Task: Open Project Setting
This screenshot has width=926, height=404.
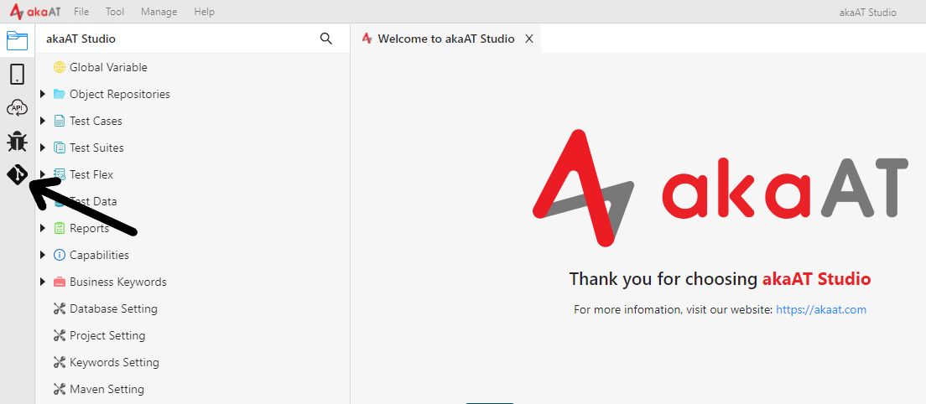Action: pyautogui.click(x=107, y=335)
